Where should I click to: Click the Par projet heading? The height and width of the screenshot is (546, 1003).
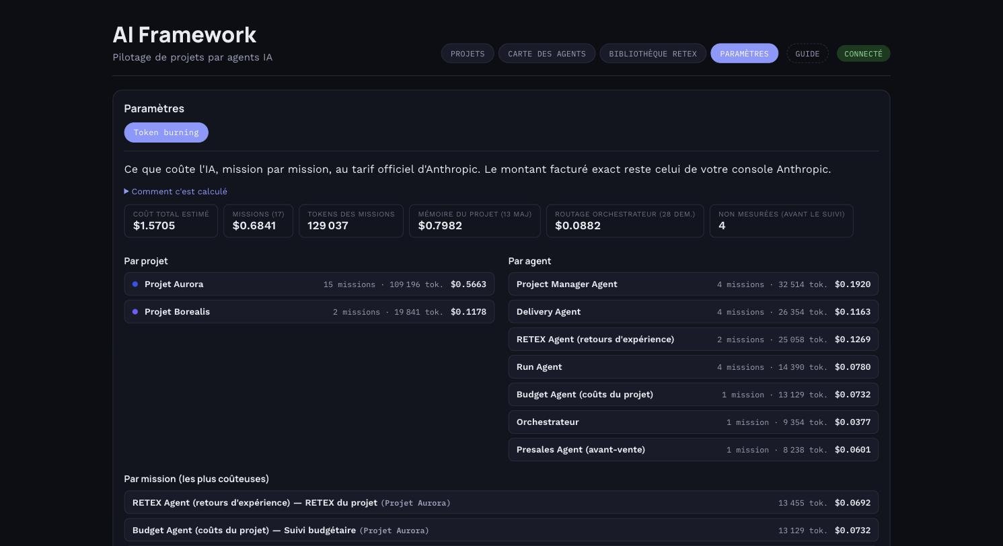[146, 261]
